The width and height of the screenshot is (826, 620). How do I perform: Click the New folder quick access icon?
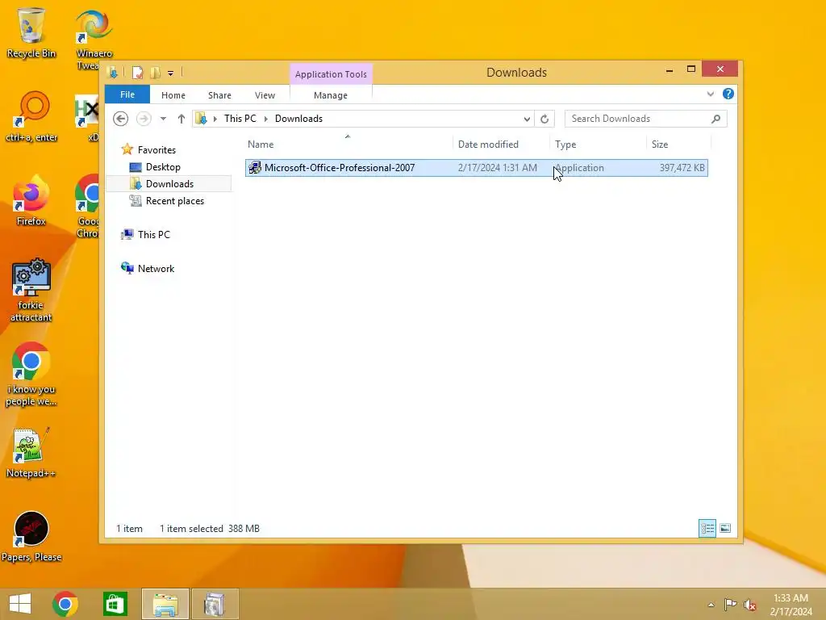[155, 73]
